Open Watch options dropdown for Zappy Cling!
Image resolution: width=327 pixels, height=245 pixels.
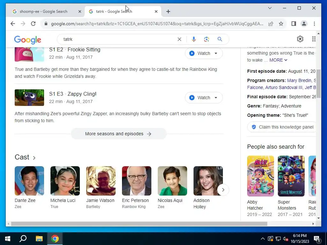(x=216, y=98)
